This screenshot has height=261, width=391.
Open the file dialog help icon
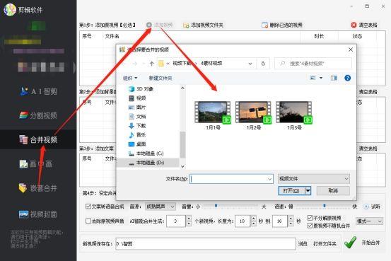347,78
